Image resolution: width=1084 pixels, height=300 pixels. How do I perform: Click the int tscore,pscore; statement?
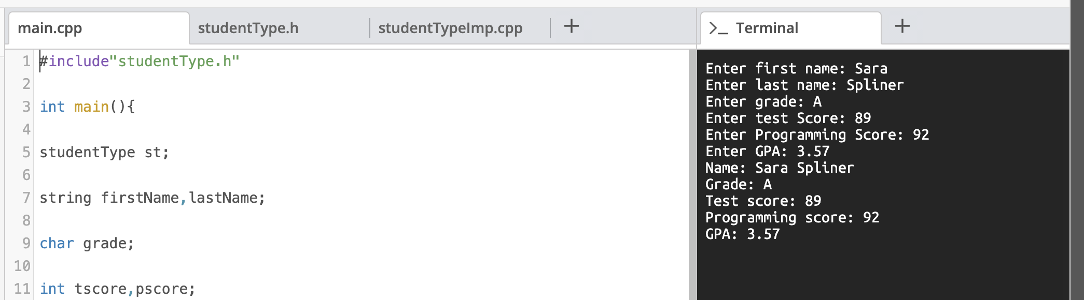tap(117, 289)
